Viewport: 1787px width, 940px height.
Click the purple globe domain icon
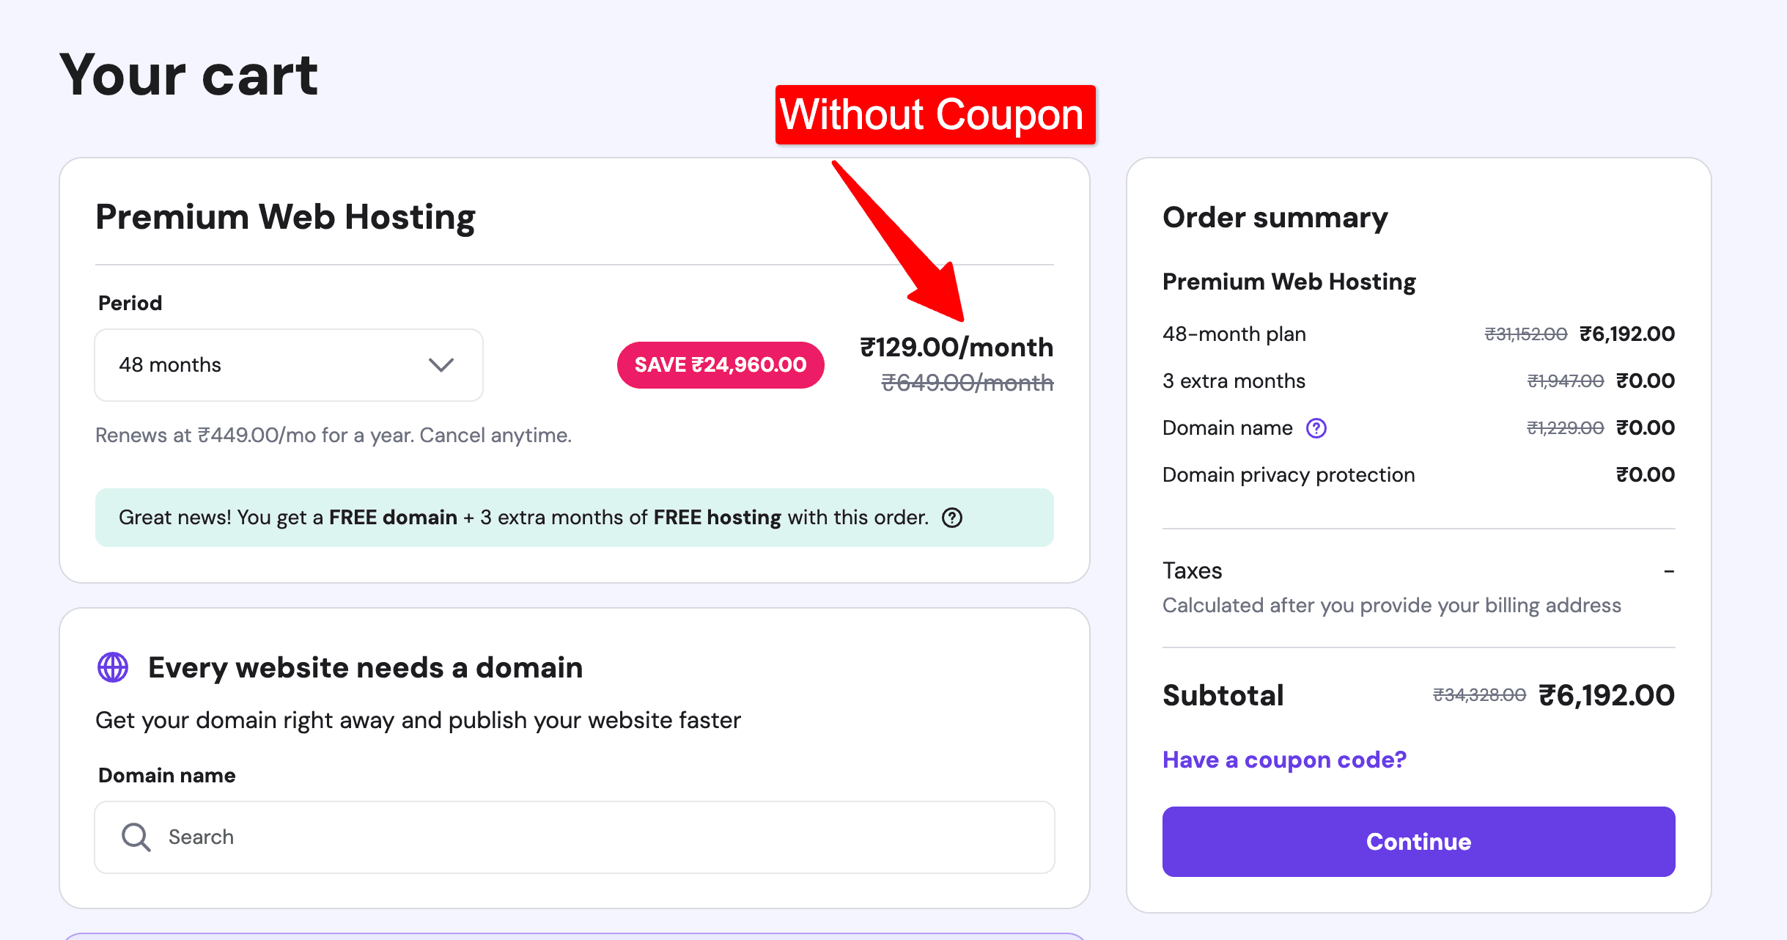[111, 667]
